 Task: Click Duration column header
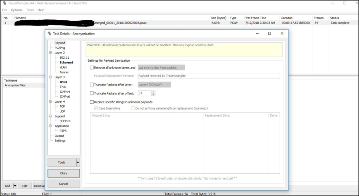pyautogui.click(x=296, y=18)
